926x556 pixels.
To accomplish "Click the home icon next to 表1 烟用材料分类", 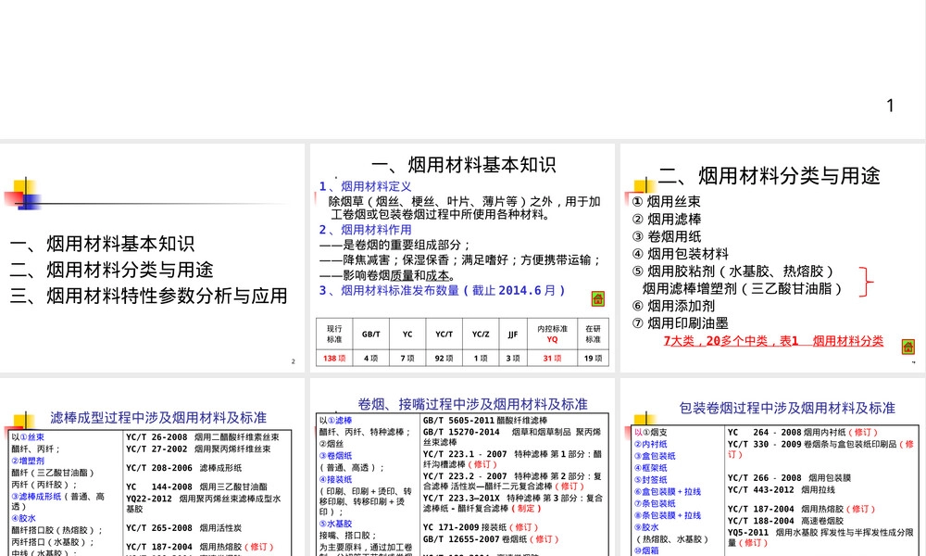I will [907, 347].
